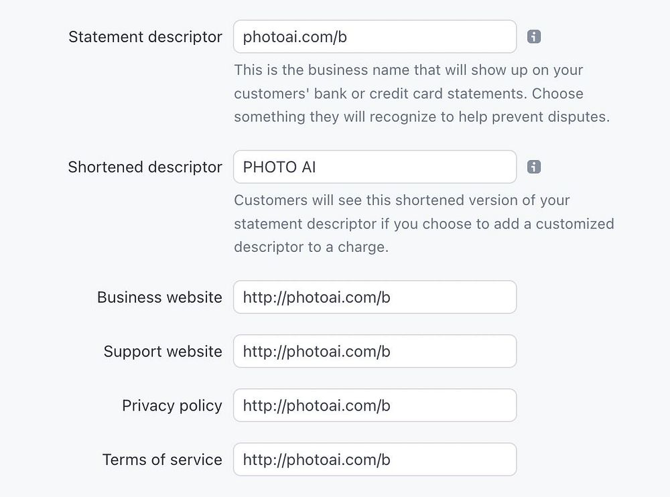Select the Business website input field
The width and height of the screenshot is (670, 497).
point(375,297)
